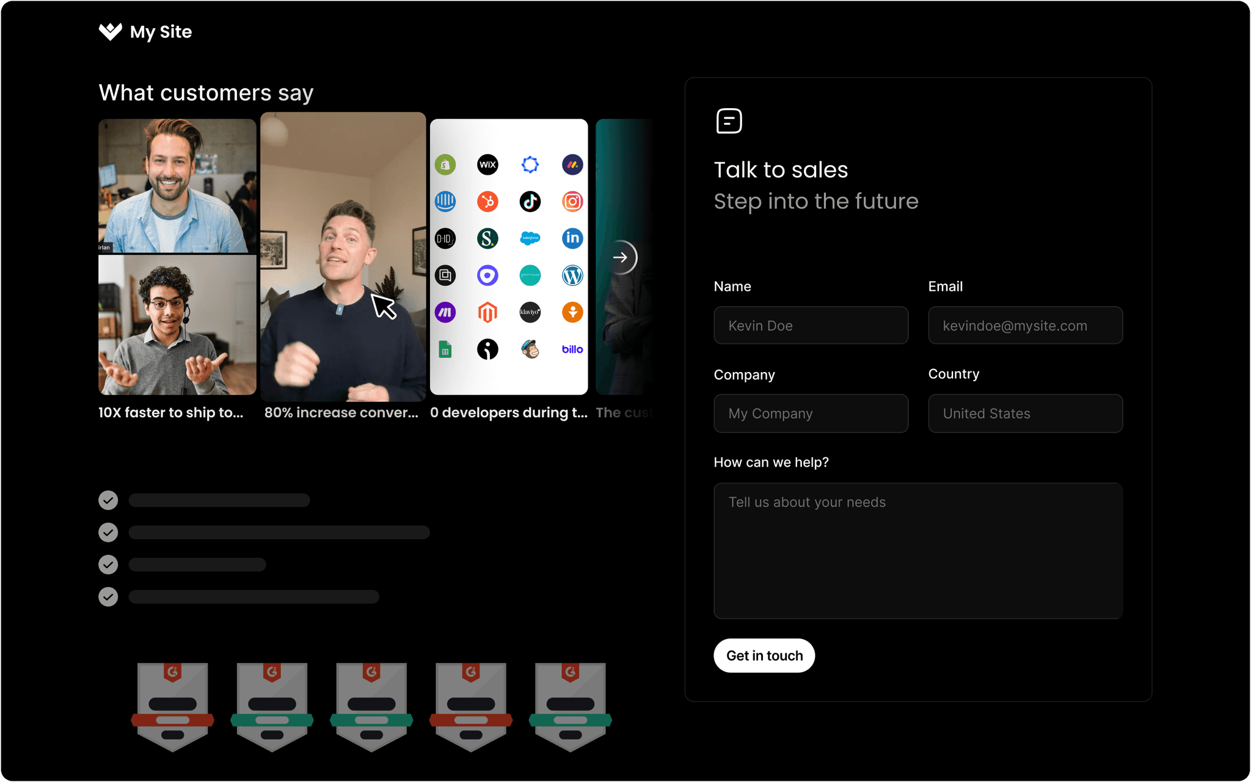Click the first checkmark in the feature list
The height and width of the screenshot is (782, 1251).
click(x=108, y=500)
